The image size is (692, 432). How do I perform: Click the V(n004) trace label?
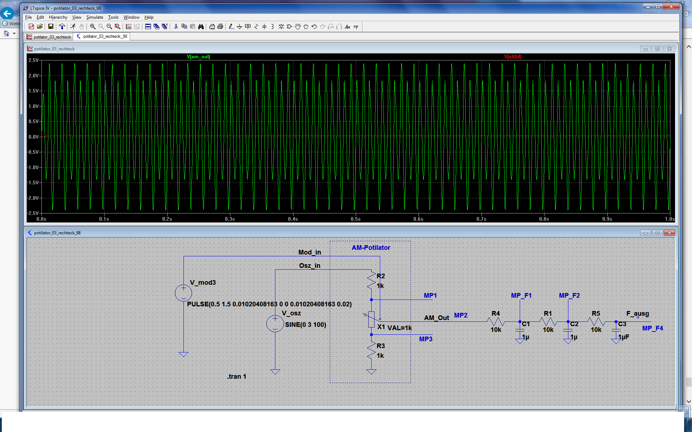(x=513, y=57)
